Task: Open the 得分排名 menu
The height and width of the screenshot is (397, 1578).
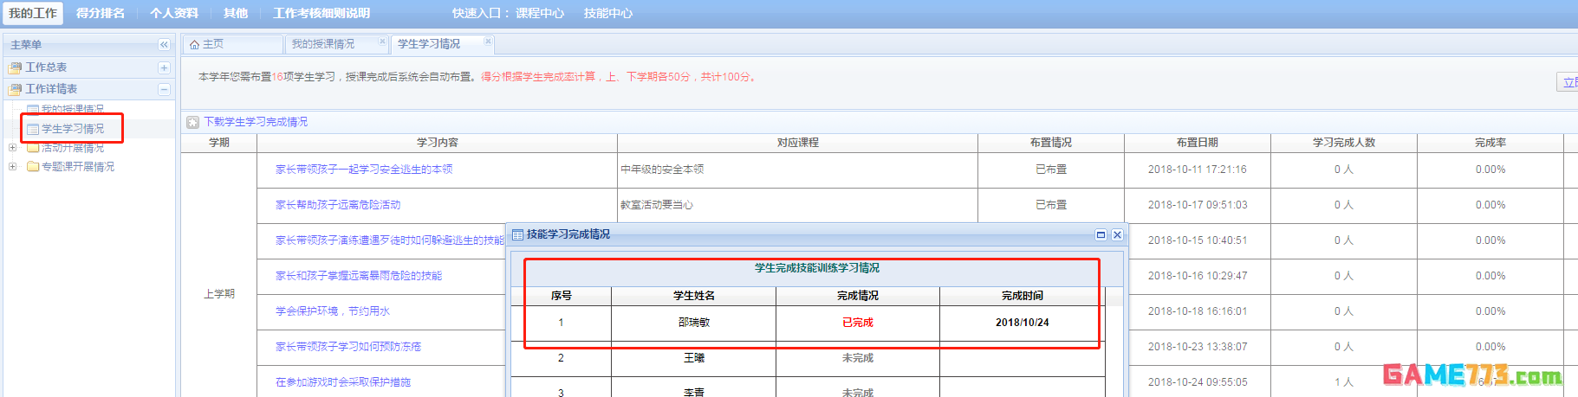Action: click(101, 13)
